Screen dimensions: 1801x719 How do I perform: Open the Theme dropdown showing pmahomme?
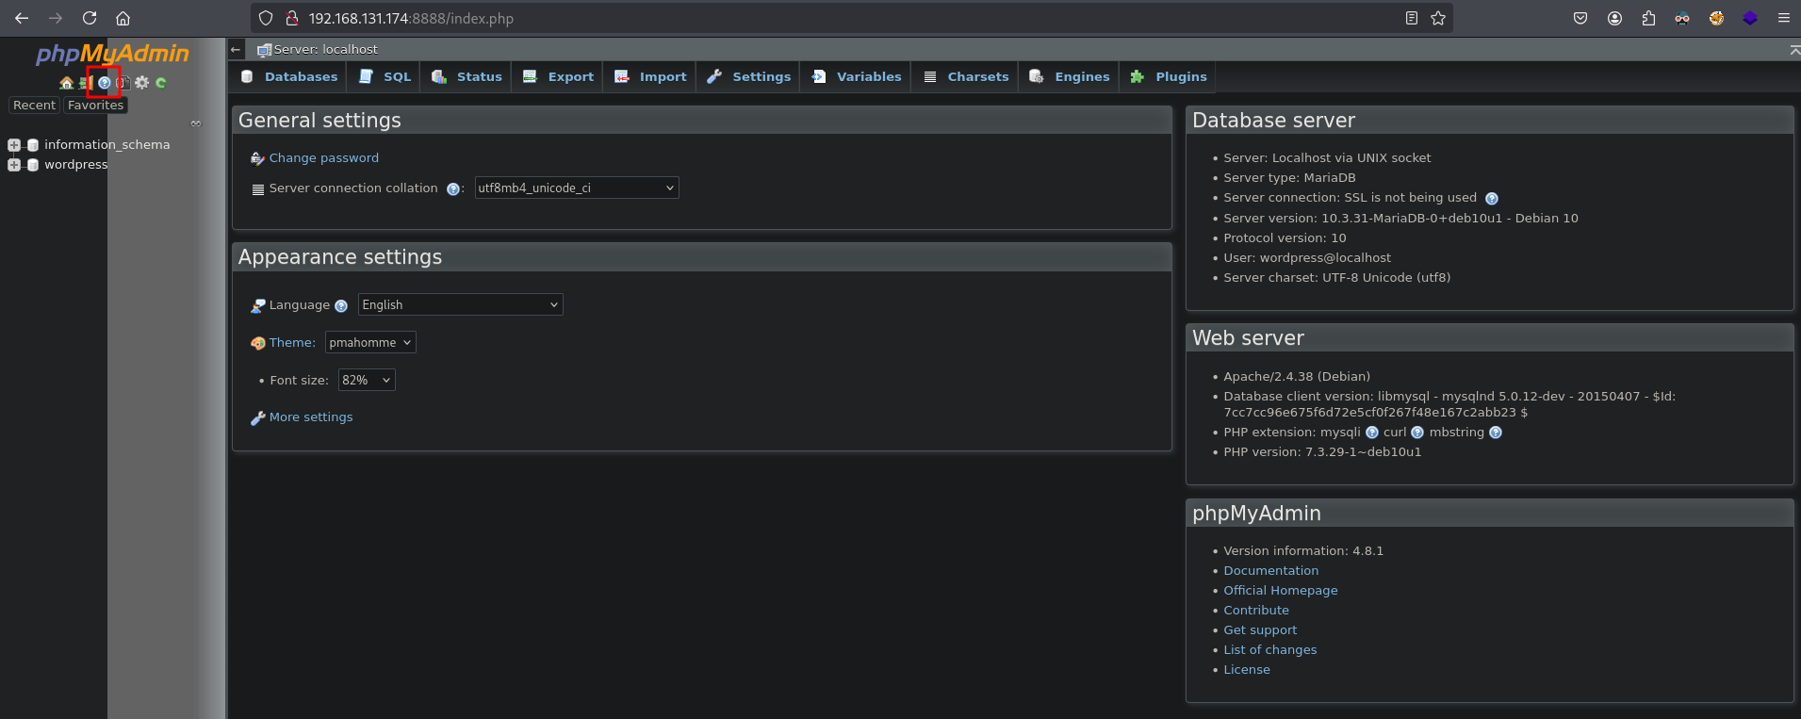pos(370,343)
